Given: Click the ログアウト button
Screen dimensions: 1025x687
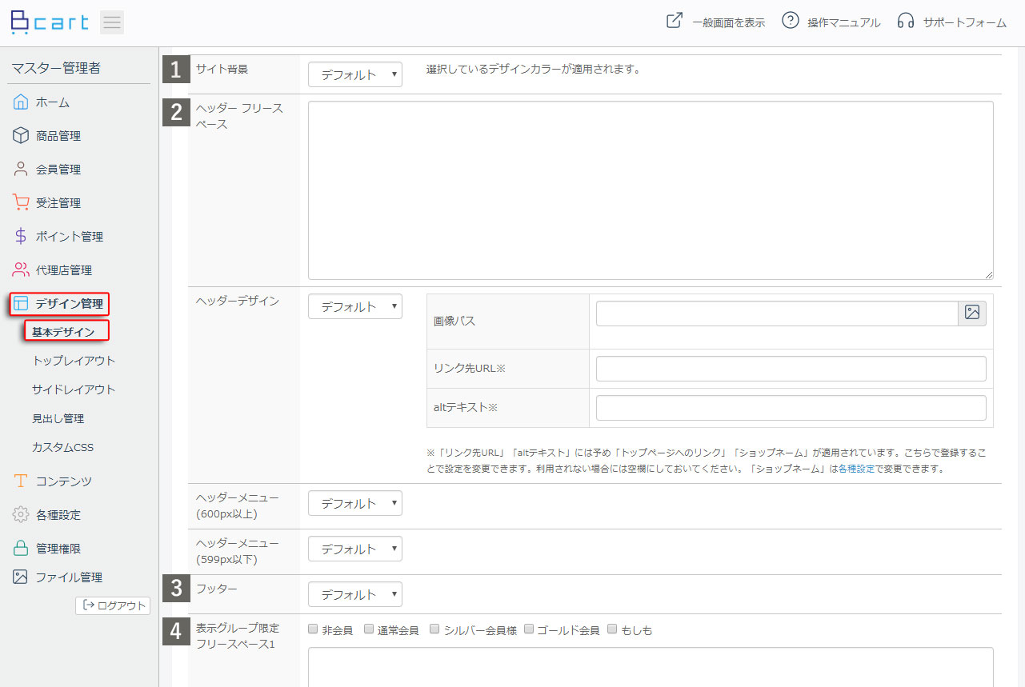Looking at the screenshot, I should tap(113, 605).
